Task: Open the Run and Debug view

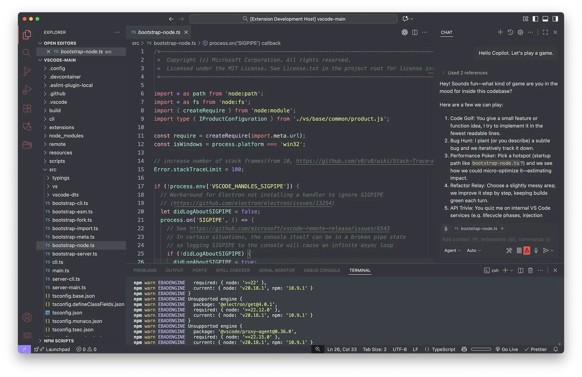Action: pyautogui.click(x=27, y=90)
